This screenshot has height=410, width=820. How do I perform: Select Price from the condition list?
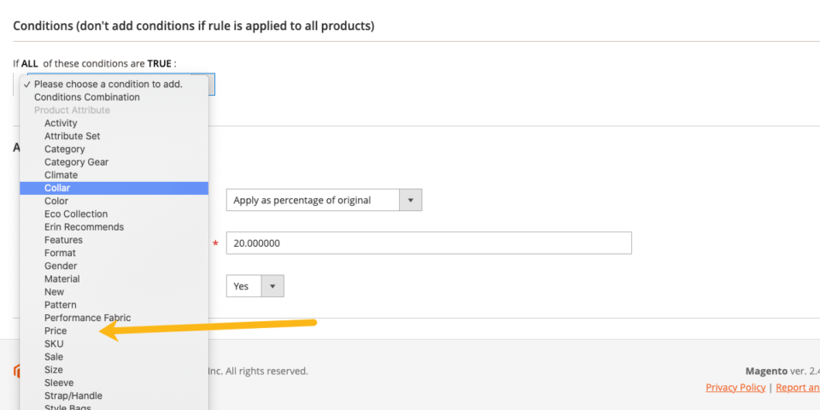click(x=56, y=331)
